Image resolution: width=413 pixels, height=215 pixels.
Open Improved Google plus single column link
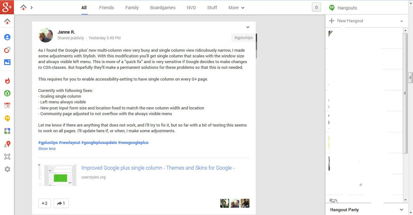[x=158, y=168]
